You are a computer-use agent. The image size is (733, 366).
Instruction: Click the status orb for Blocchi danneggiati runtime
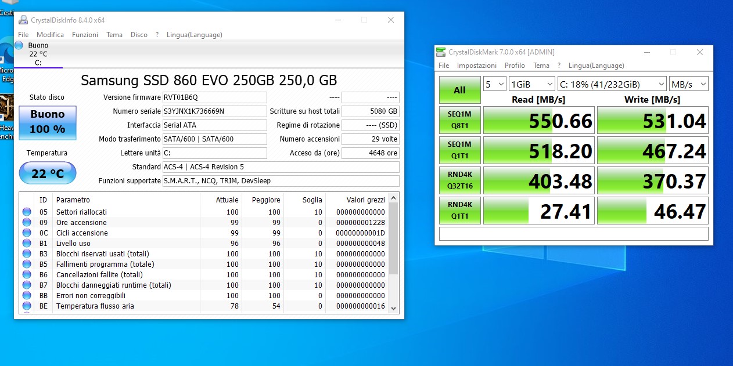pos(27,285)
